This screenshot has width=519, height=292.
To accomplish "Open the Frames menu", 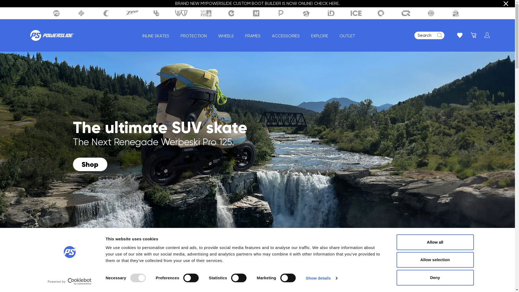I will pyautogui.click(x=253, y=36).
